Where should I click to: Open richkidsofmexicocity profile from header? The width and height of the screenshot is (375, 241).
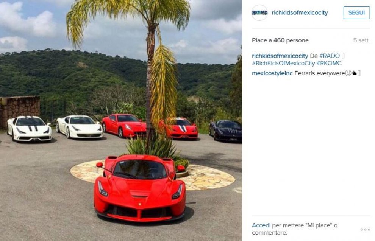300,12
